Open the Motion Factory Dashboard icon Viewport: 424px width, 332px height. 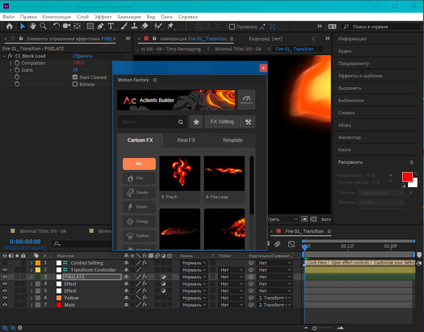[246, 99]
